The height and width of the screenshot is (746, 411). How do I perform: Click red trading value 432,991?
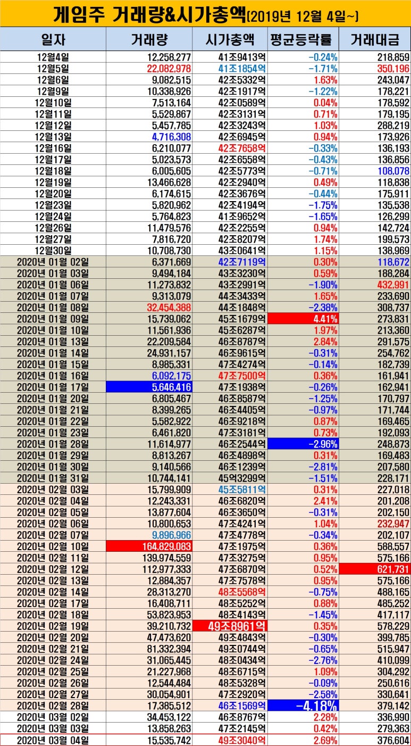point(392,285)
